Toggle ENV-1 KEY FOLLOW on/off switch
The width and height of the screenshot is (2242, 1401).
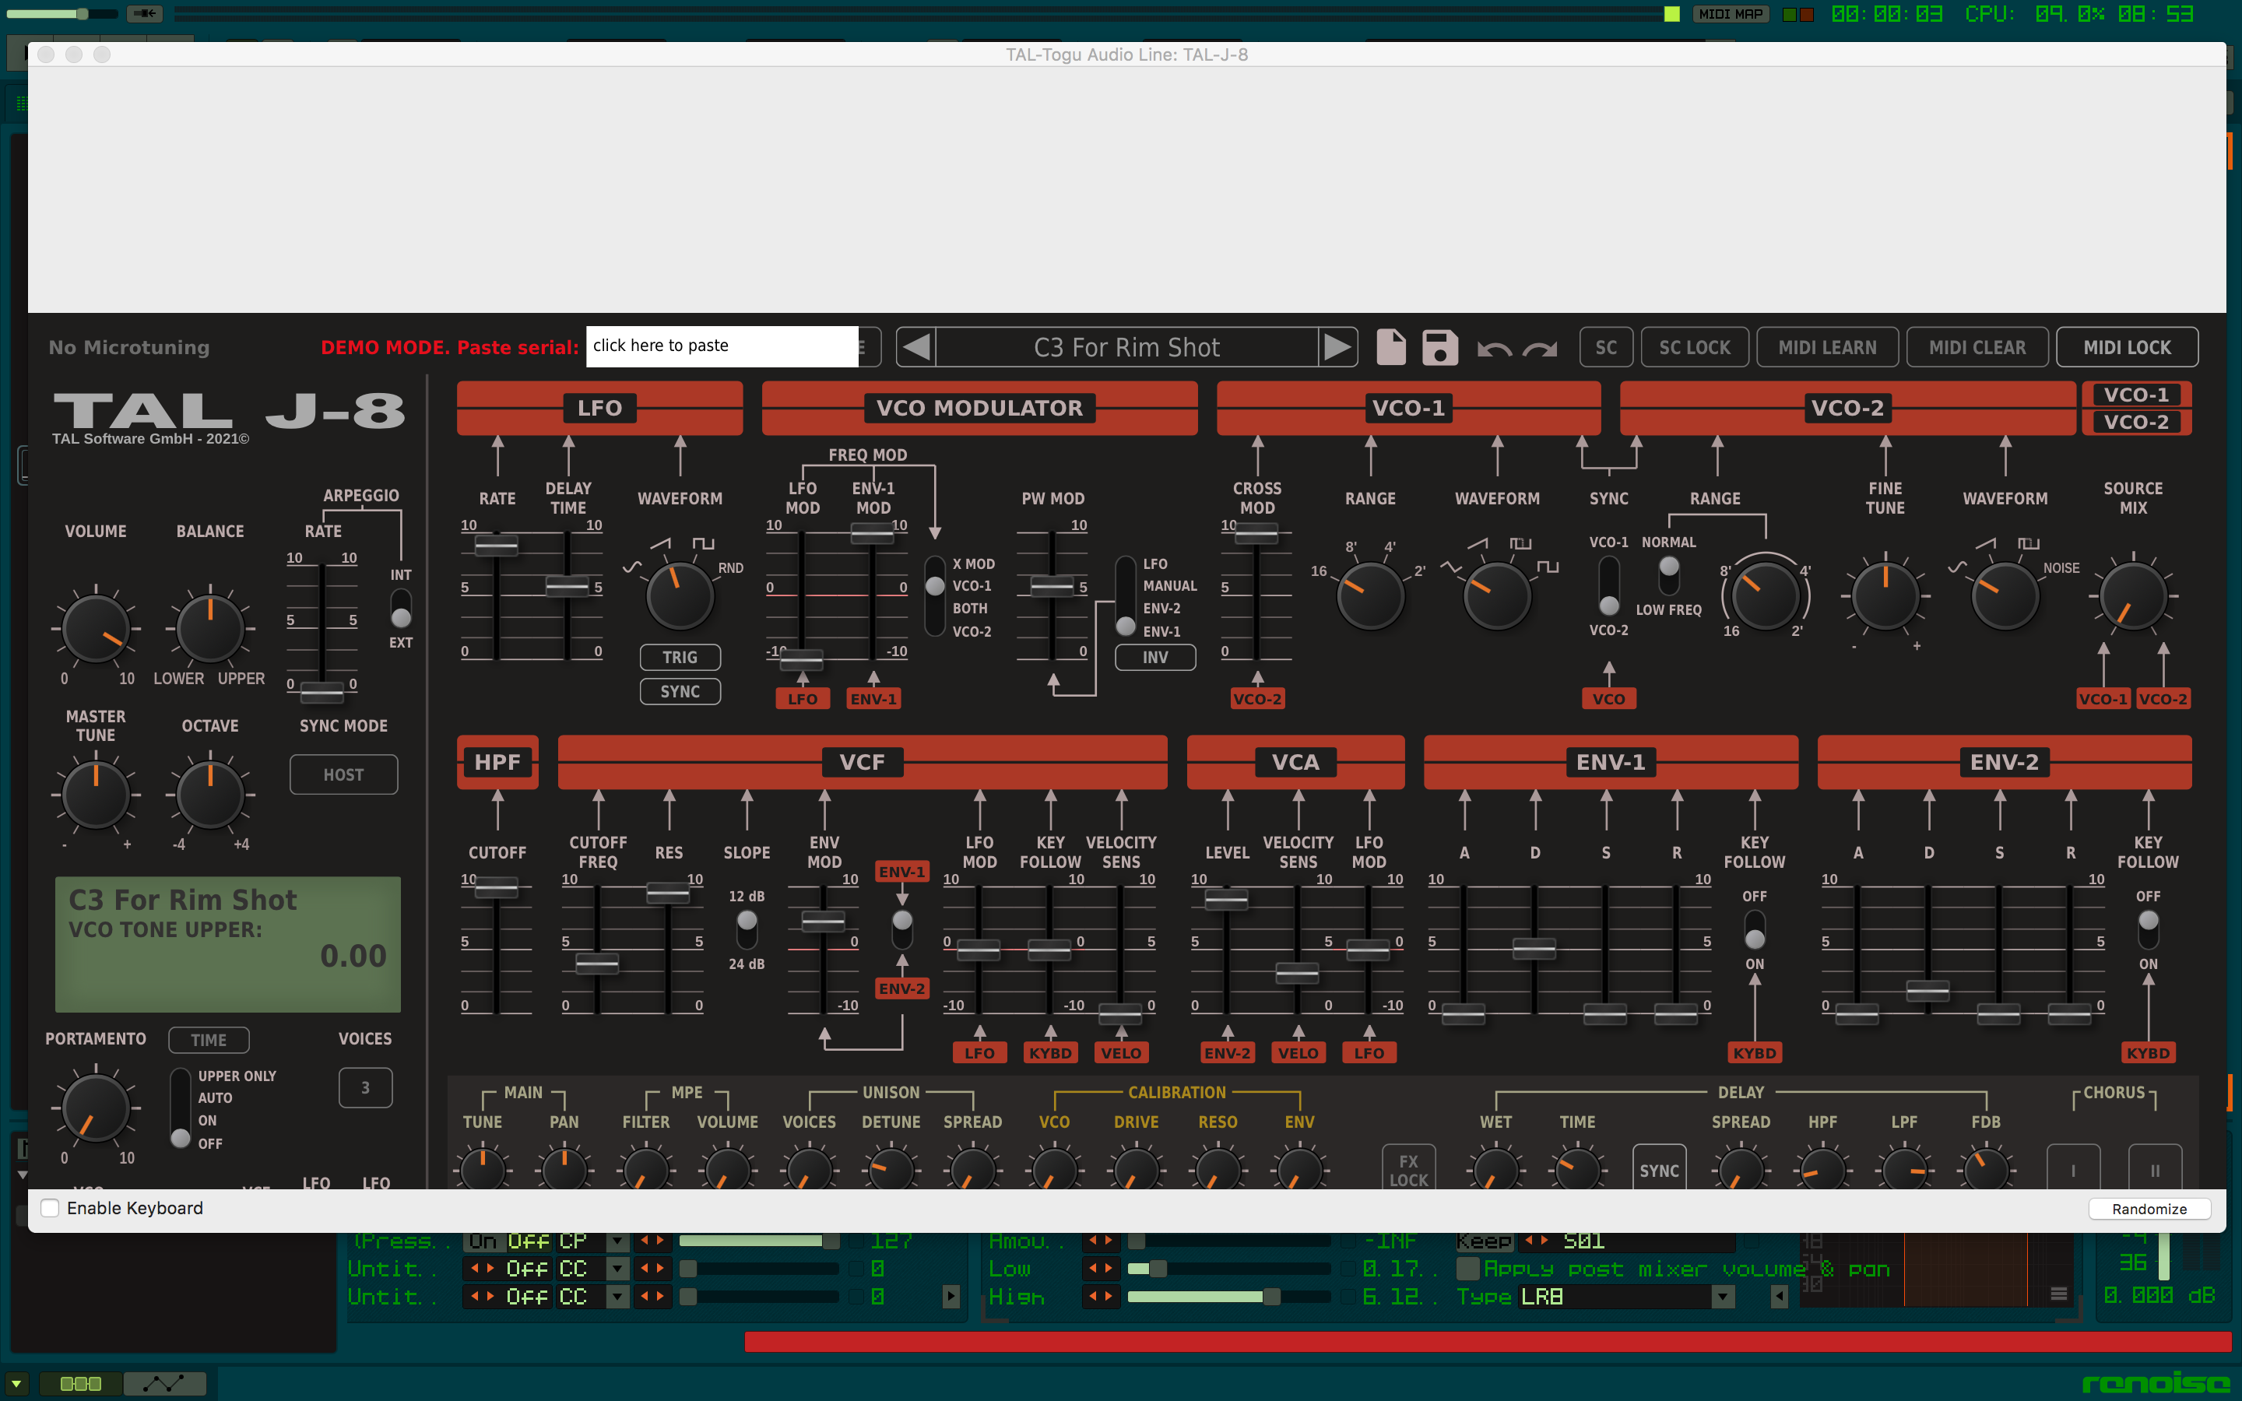click(x=1754, y=929)
